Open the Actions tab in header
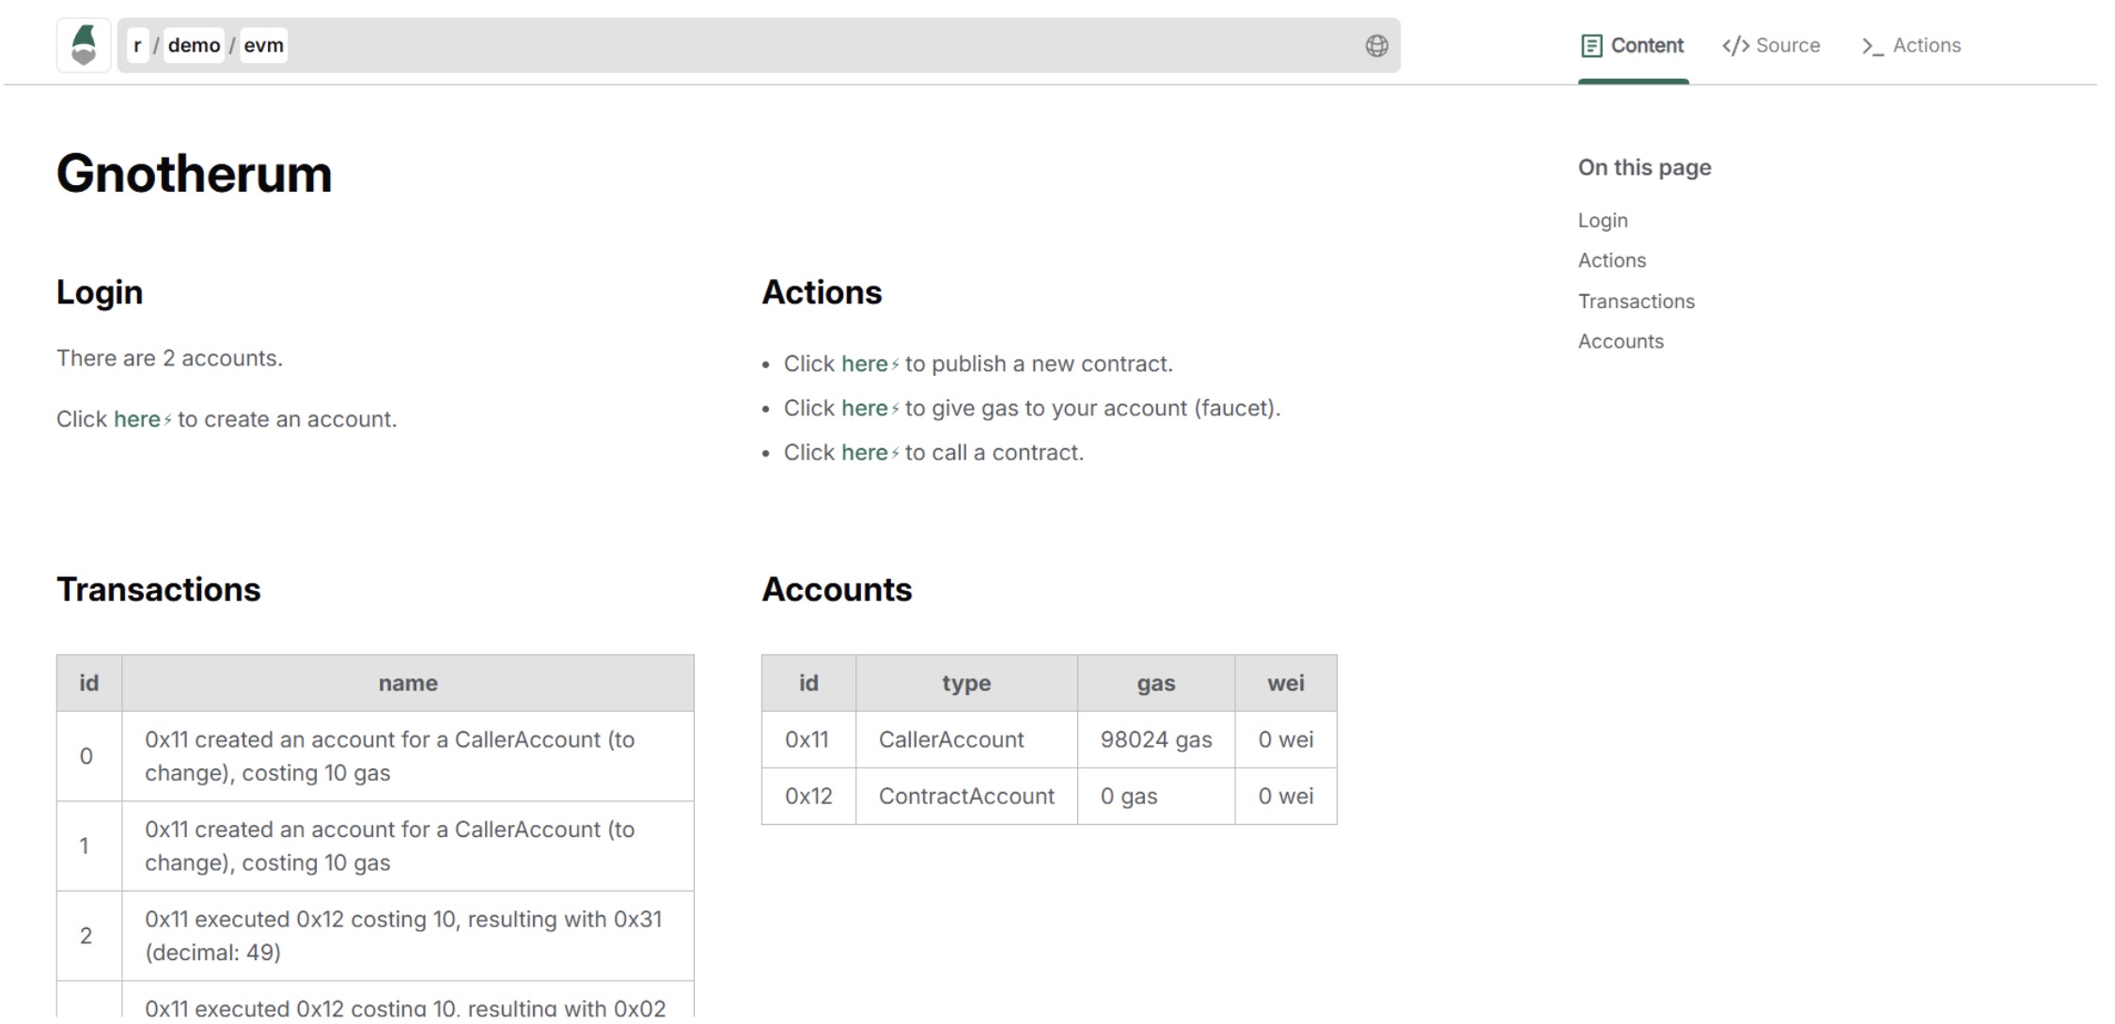 pos(1911,45)
